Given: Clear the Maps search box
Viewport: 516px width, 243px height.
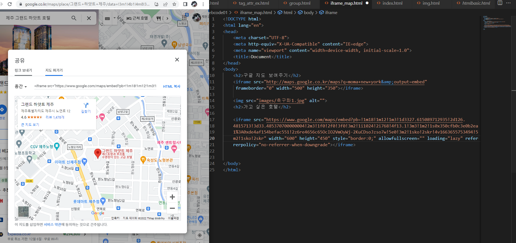Looking at the screenshot, I should pos(89,18).
